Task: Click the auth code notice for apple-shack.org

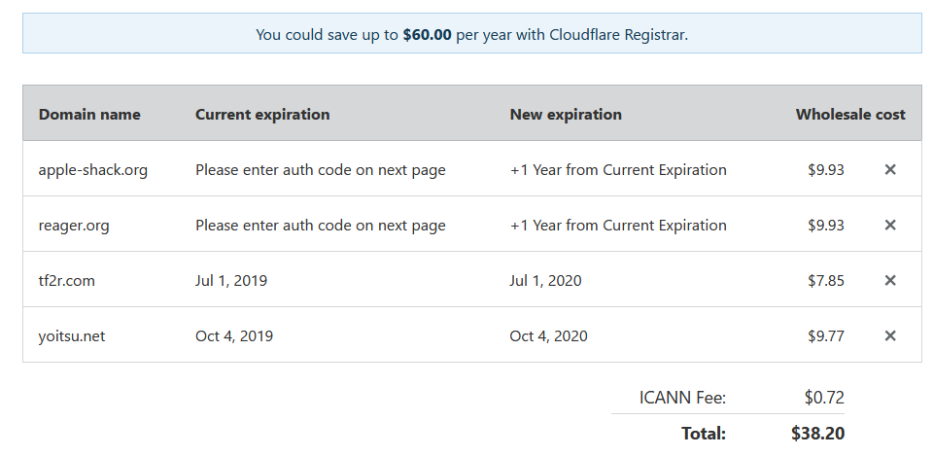Action: (320, 170)
